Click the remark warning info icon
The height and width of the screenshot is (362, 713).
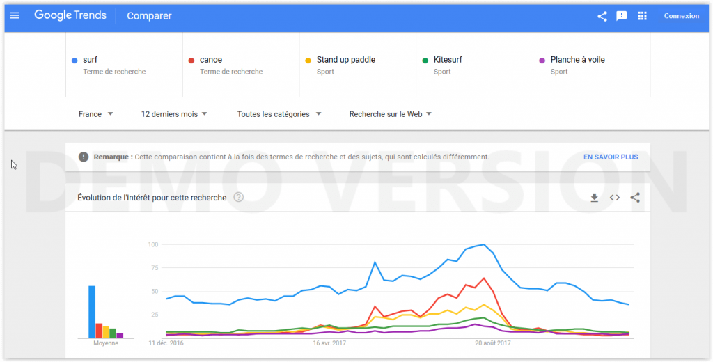(x=84, y=157)
